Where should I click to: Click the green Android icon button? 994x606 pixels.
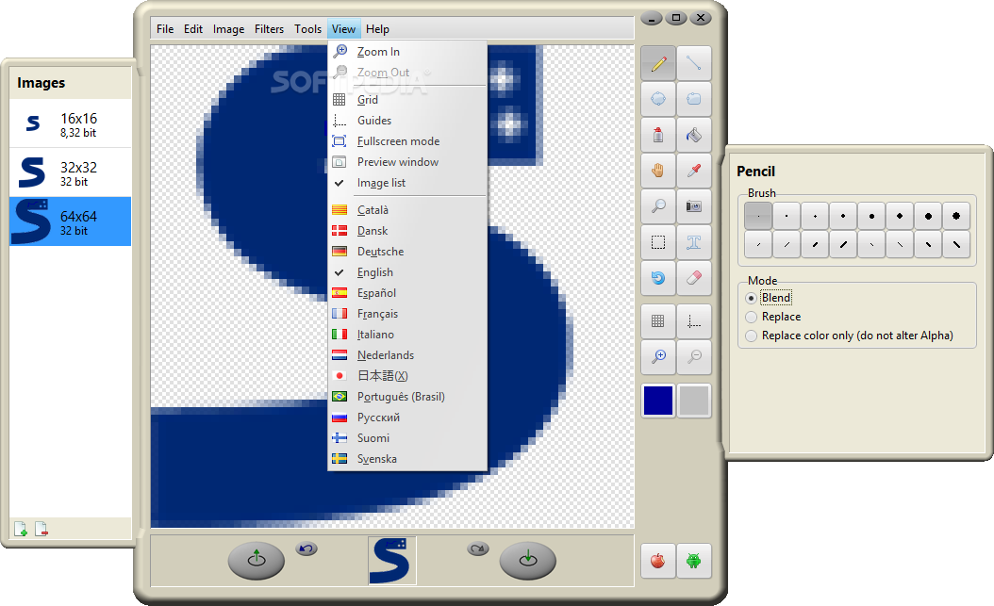693,561
